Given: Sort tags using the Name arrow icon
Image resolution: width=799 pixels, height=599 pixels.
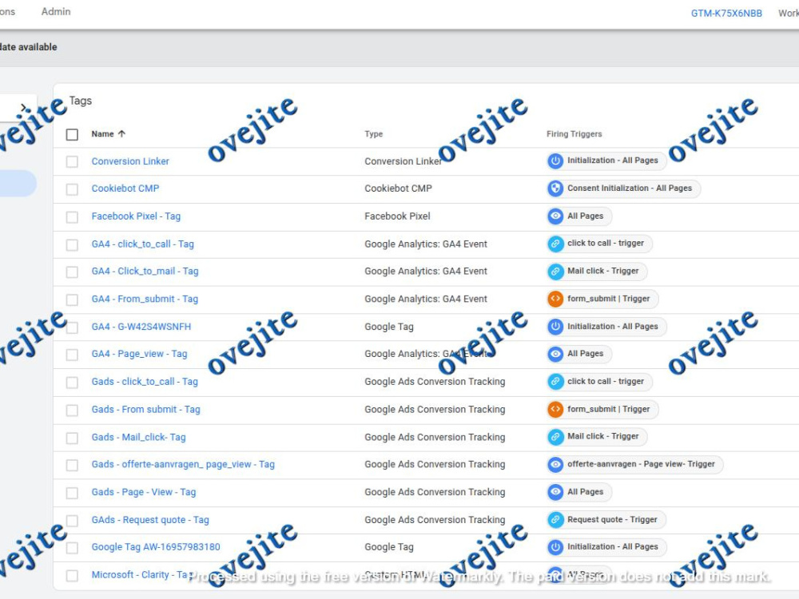Looking at the screenshot, I should coord(121,134).
